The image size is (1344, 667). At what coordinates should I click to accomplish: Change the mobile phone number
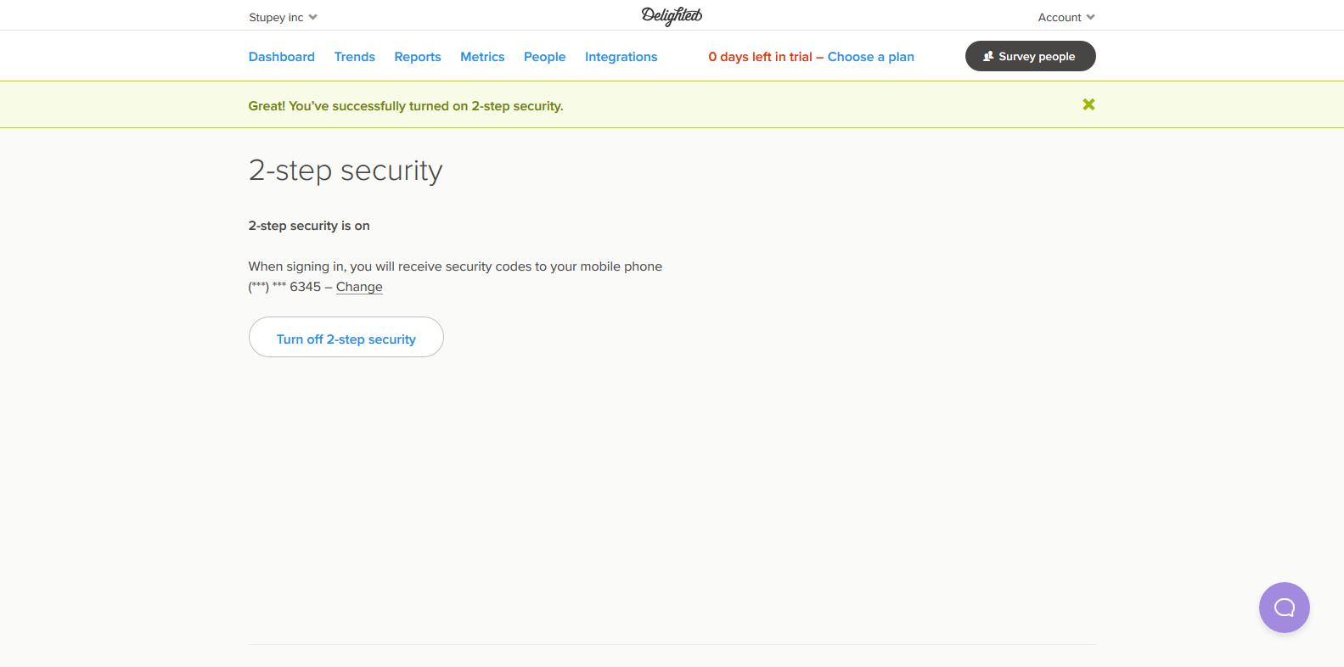pyautogui.click(x=359, y=287)
